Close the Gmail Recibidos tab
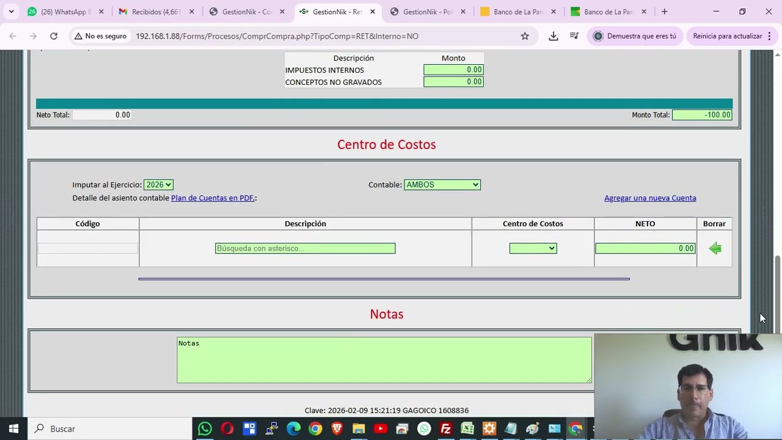The image size is (782, 440). tap(191, 12)
